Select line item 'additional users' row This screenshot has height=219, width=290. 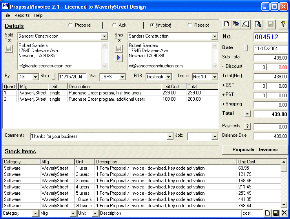[110, 99]
